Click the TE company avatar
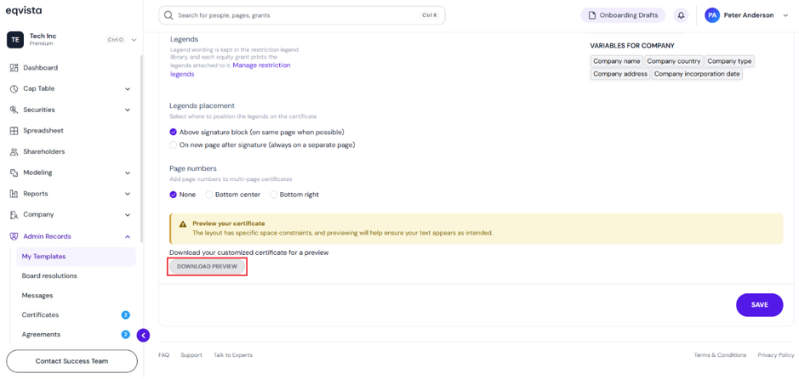 (x=14, y=40)
